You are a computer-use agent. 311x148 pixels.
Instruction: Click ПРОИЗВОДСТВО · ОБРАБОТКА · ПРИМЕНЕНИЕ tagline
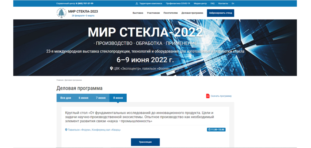point(145,43)
